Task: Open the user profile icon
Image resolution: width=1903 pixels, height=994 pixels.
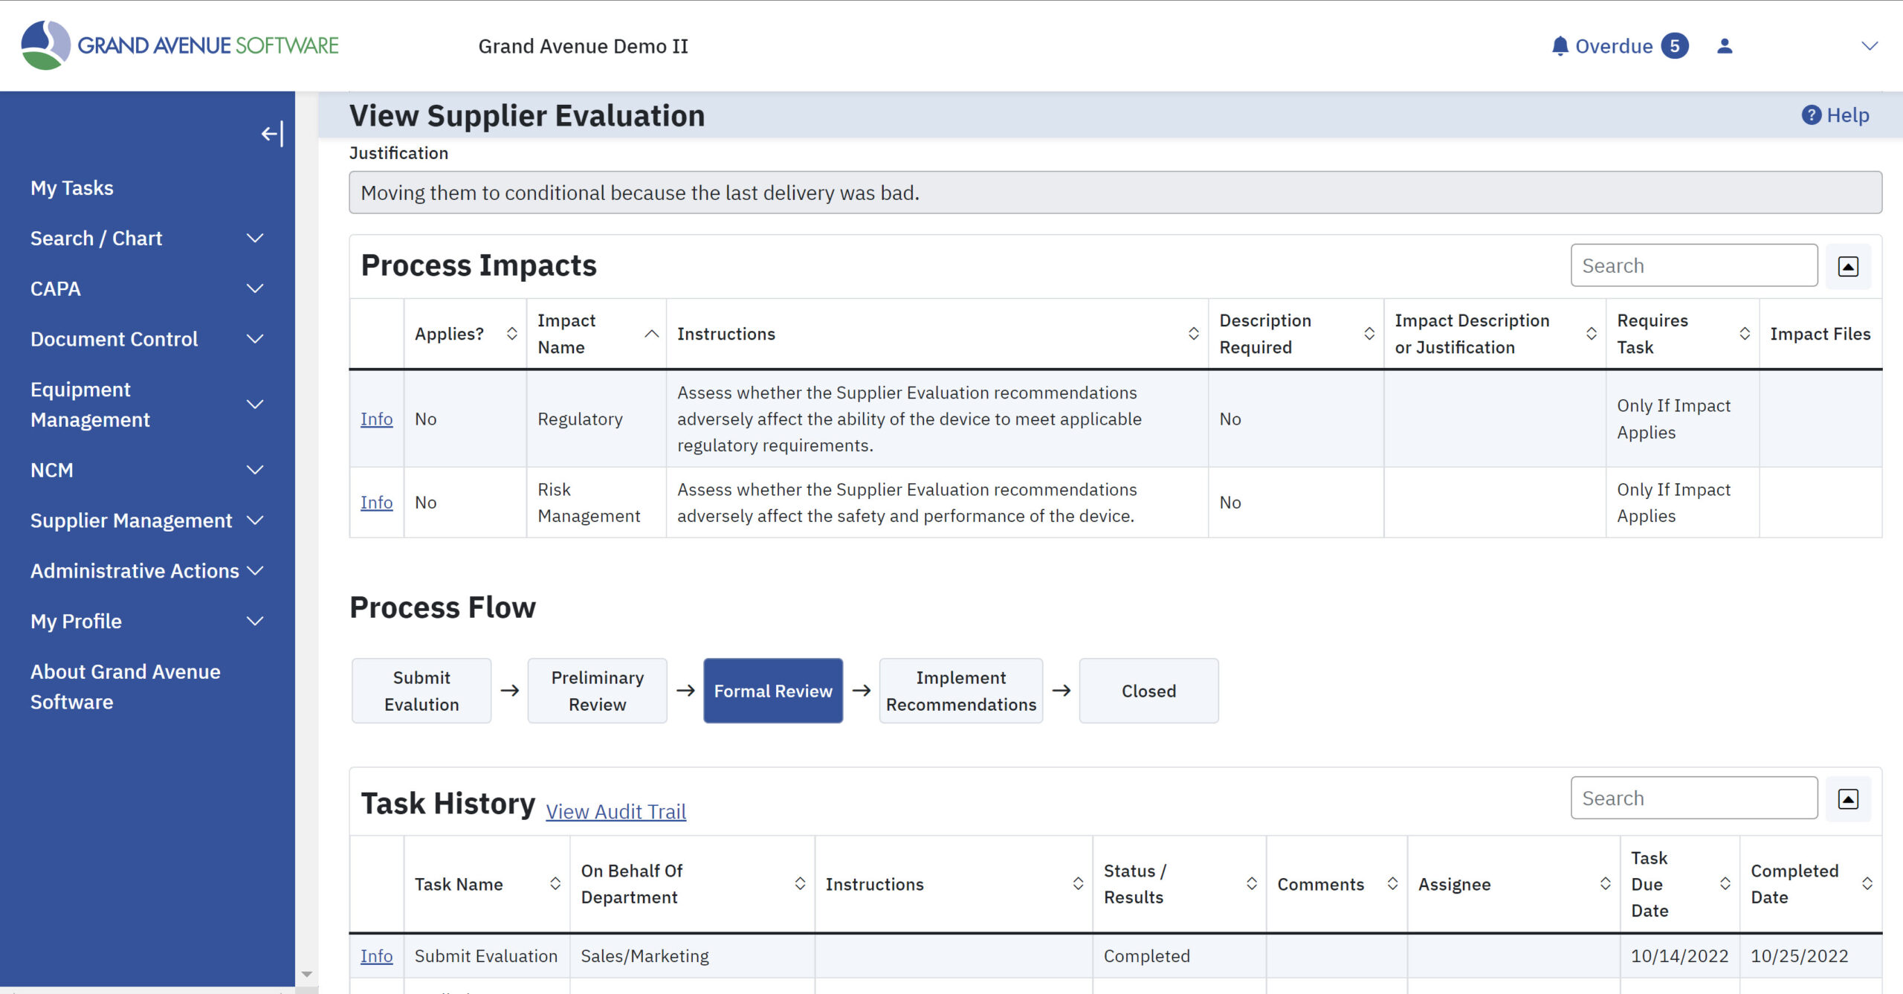Action: click(1725, 46)
